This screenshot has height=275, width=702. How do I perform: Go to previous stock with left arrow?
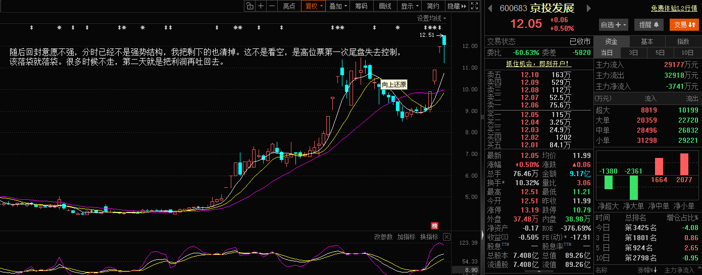(489, 8)
